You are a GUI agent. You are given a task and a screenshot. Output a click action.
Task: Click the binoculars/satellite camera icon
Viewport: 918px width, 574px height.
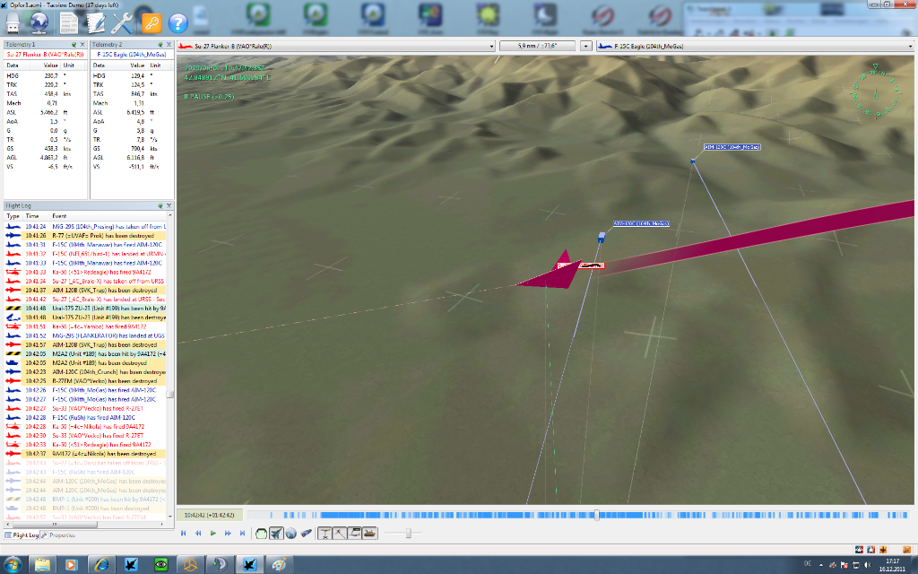(307, 533)
